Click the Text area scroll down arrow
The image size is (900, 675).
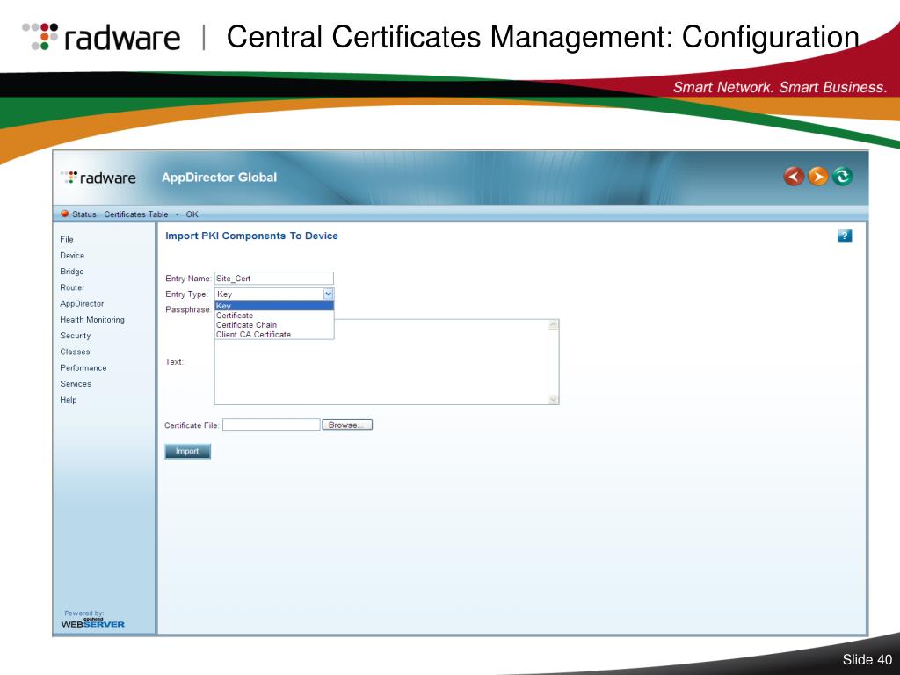click(554, 399)
